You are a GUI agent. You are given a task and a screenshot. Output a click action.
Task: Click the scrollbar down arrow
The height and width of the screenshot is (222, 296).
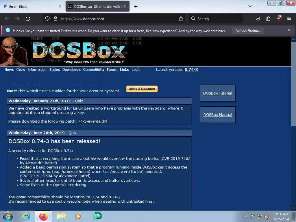[293, 208]
